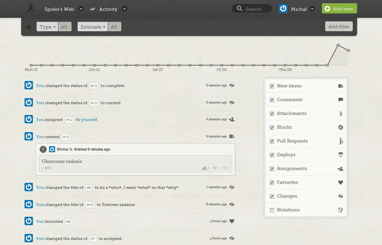Click the Pull Requests branch icon
Image resolution: width=382 pixels, height=245 pixels.
pyautogui.click(x=341, y=141)
